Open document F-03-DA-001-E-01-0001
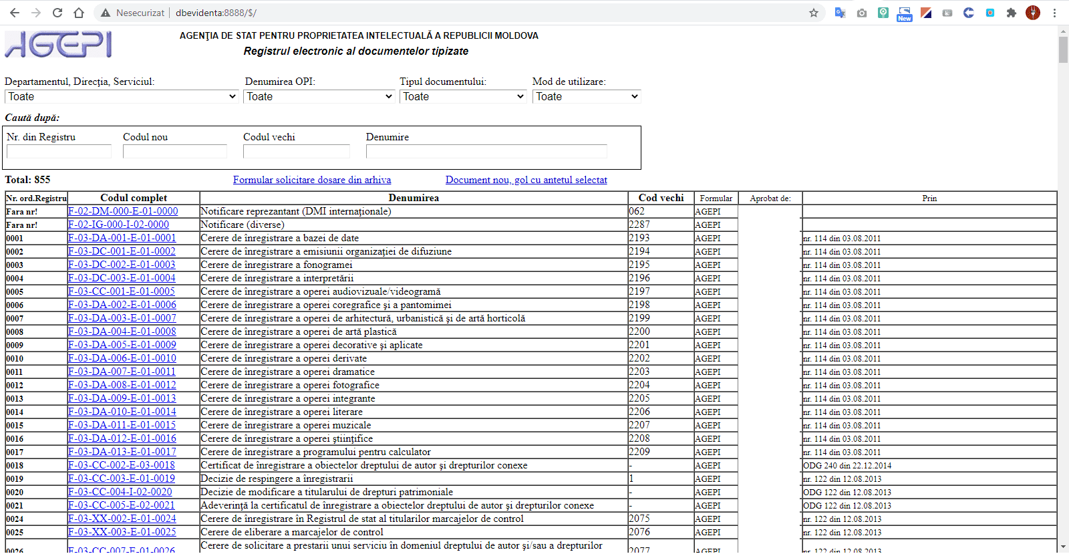The height and width of the screenshot is (556, 1069). [x=122, y=238]
